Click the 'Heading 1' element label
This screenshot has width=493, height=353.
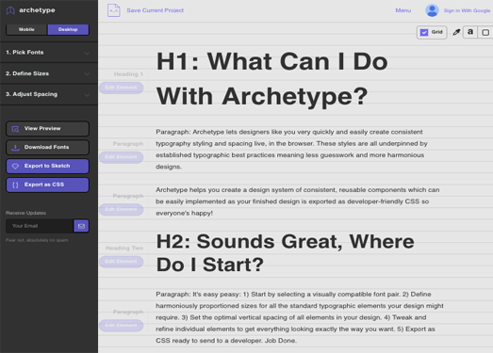pos(128,74)
